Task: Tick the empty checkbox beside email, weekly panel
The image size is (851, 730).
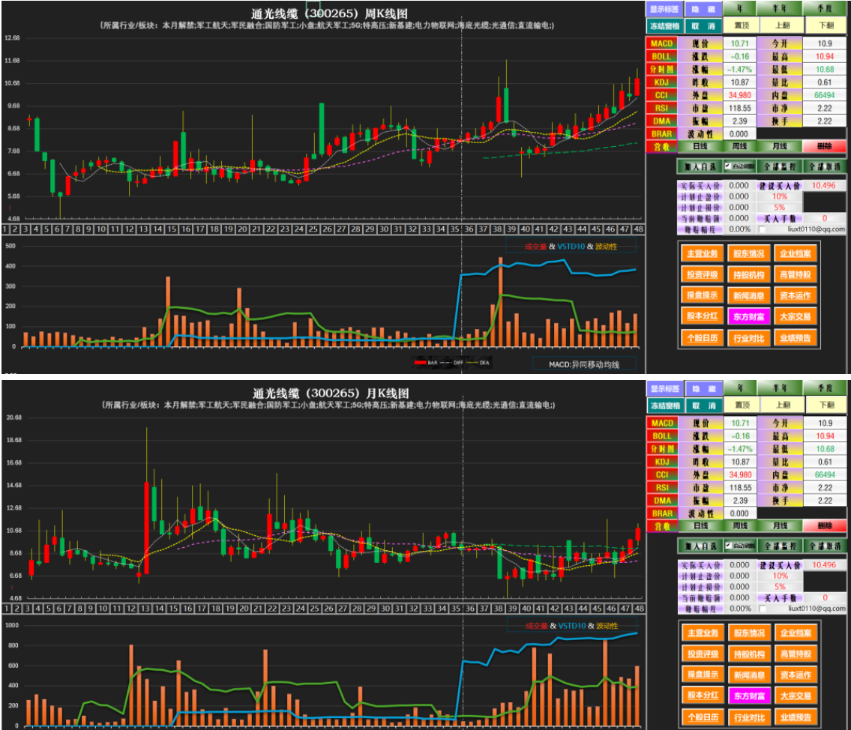Action: coord(763,229)
